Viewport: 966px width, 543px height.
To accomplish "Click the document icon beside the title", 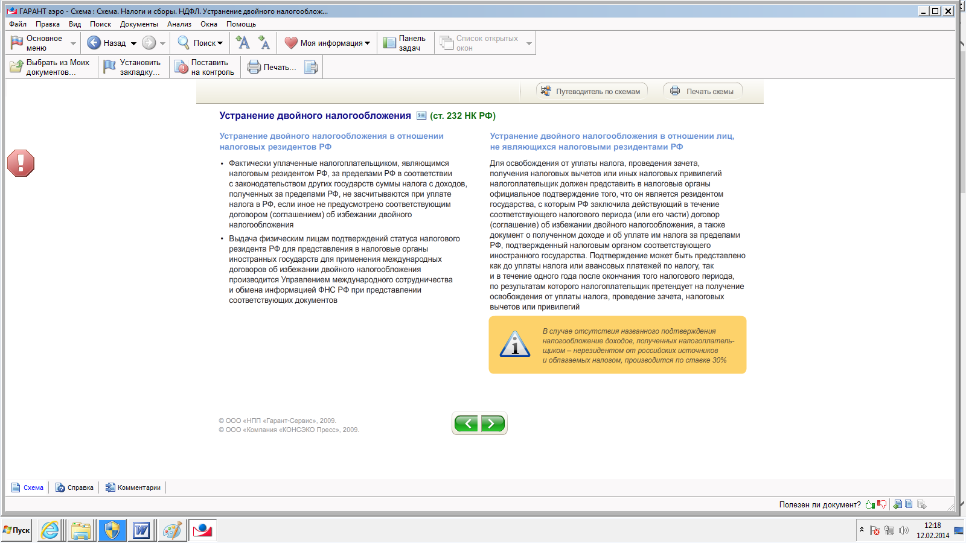I will point(421,116).
